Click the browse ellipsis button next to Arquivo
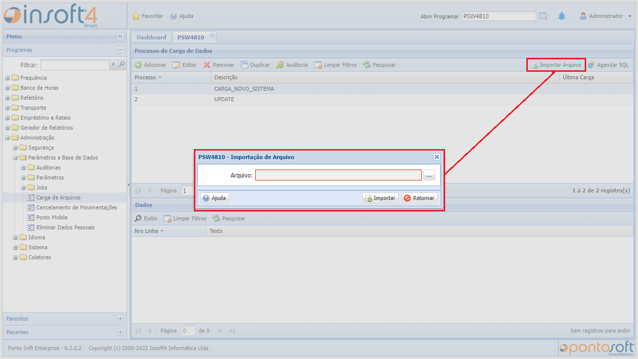 (x=429, y=175)
